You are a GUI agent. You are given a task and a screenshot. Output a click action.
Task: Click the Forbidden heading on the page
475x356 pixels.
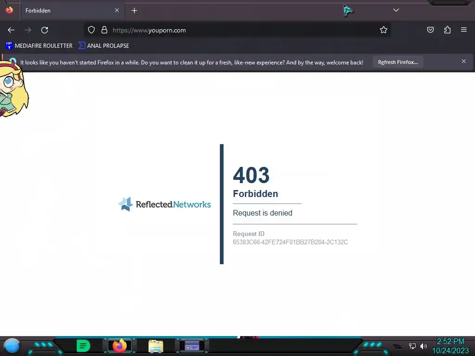click(256, 194)
